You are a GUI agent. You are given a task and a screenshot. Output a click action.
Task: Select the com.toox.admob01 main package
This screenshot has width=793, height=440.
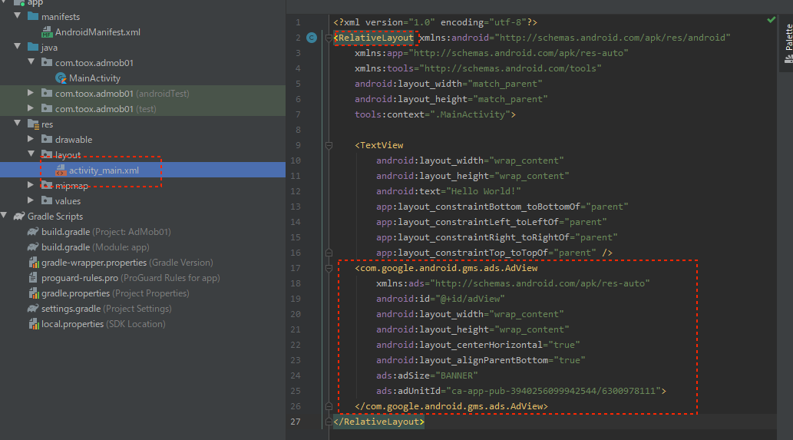94,63
